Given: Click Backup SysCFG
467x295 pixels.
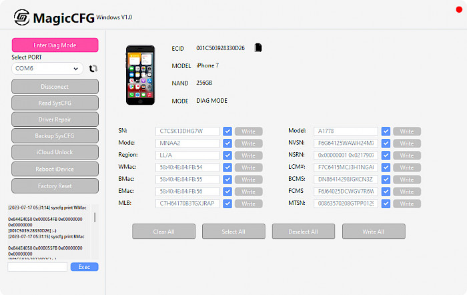Looking at the screenshot, I should (55, 135).
